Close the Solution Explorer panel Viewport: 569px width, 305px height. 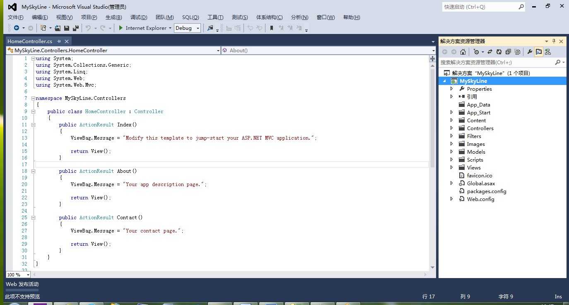click(561, 41)
